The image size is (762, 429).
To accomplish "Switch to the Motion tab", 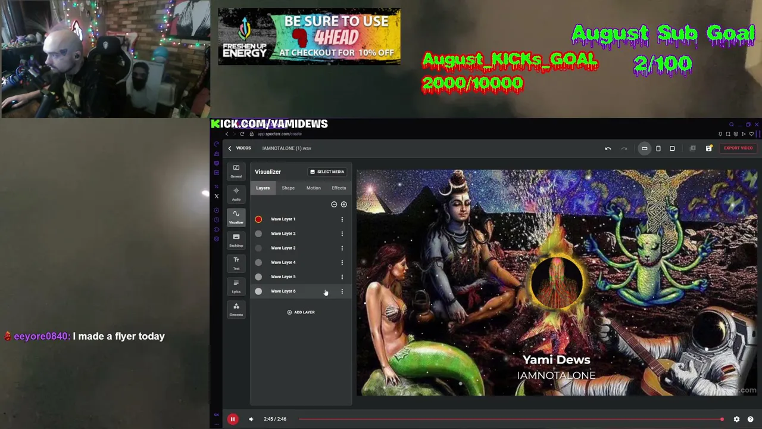I will 313,188.
